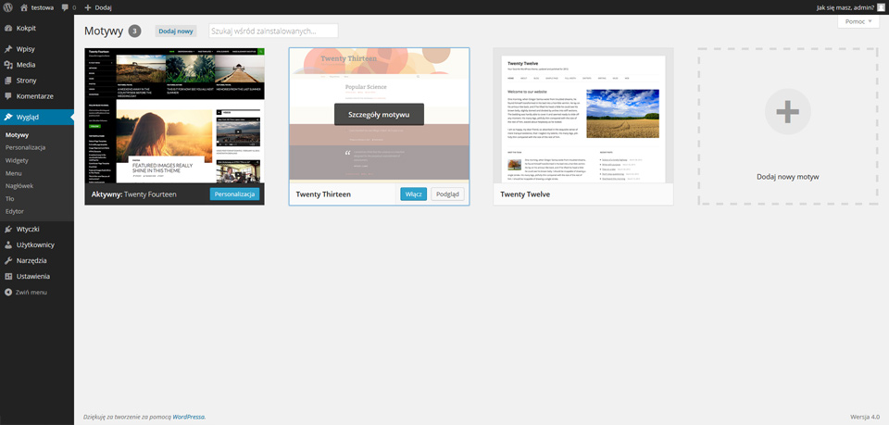Click the Personalizacja button on Twenty Fourteen
889x425 pixels.
point(234,194)
